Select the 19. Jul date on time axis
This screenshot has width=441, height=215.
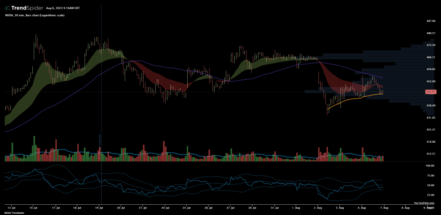pyautogui.click(x=99, y=207)
